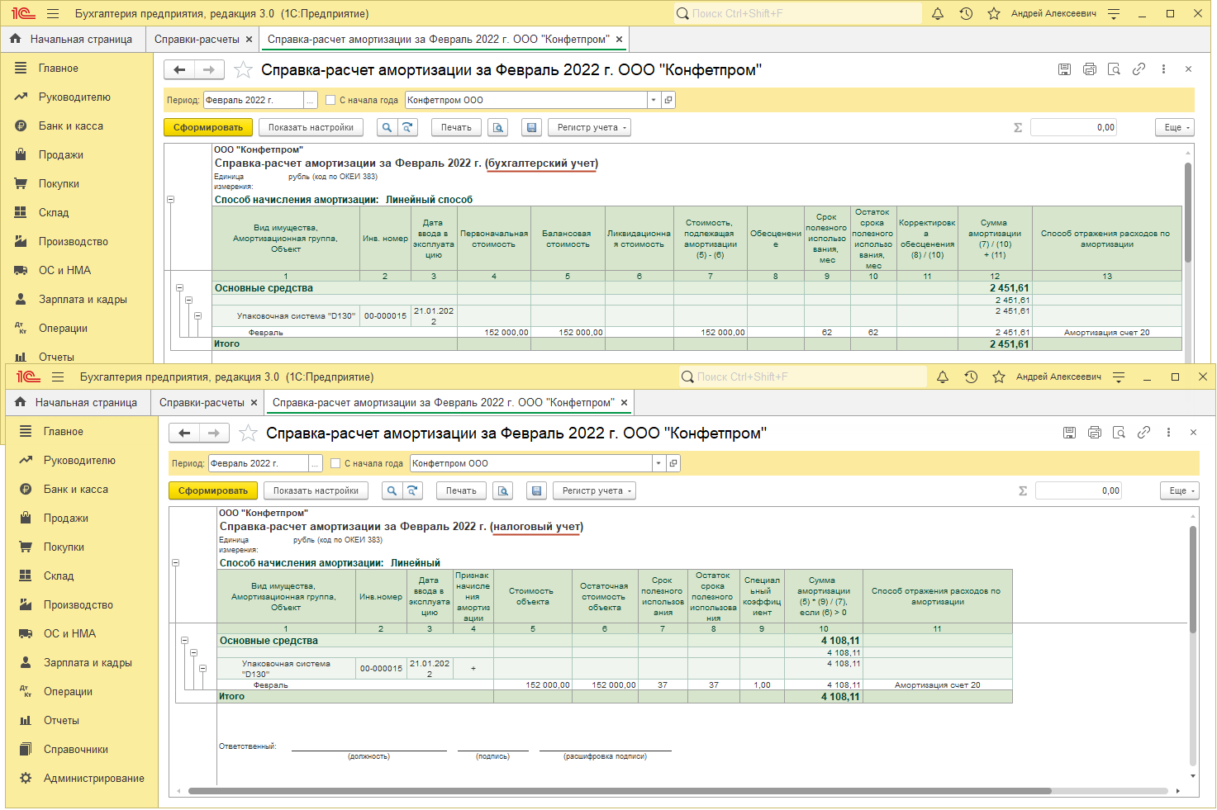Click printer icon at upper window top right

(x=1089, y=69)
